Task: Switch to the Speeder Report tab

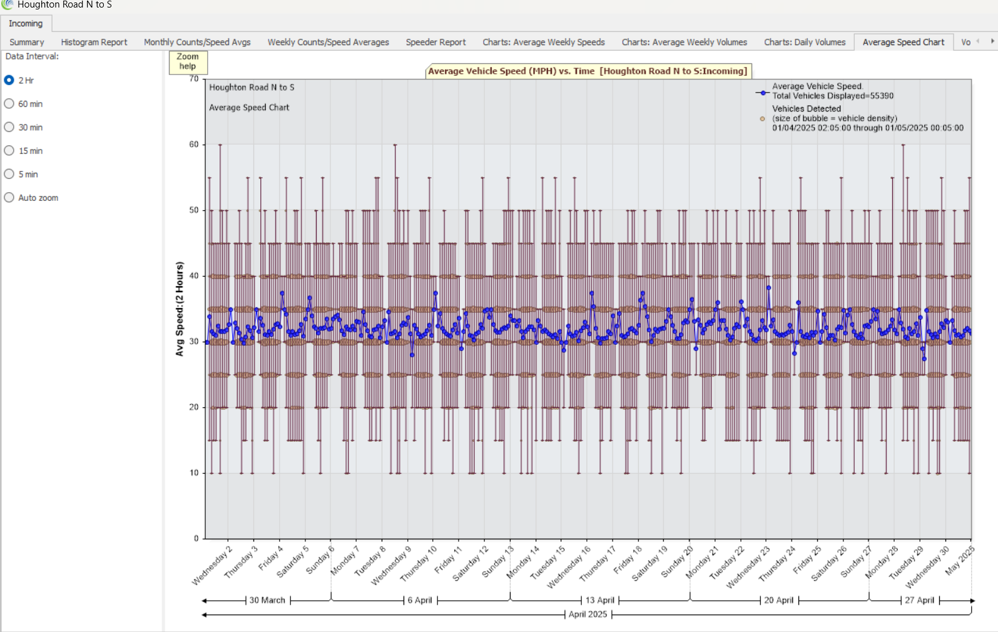Action: pyautogui.click(x=435, y=42)
